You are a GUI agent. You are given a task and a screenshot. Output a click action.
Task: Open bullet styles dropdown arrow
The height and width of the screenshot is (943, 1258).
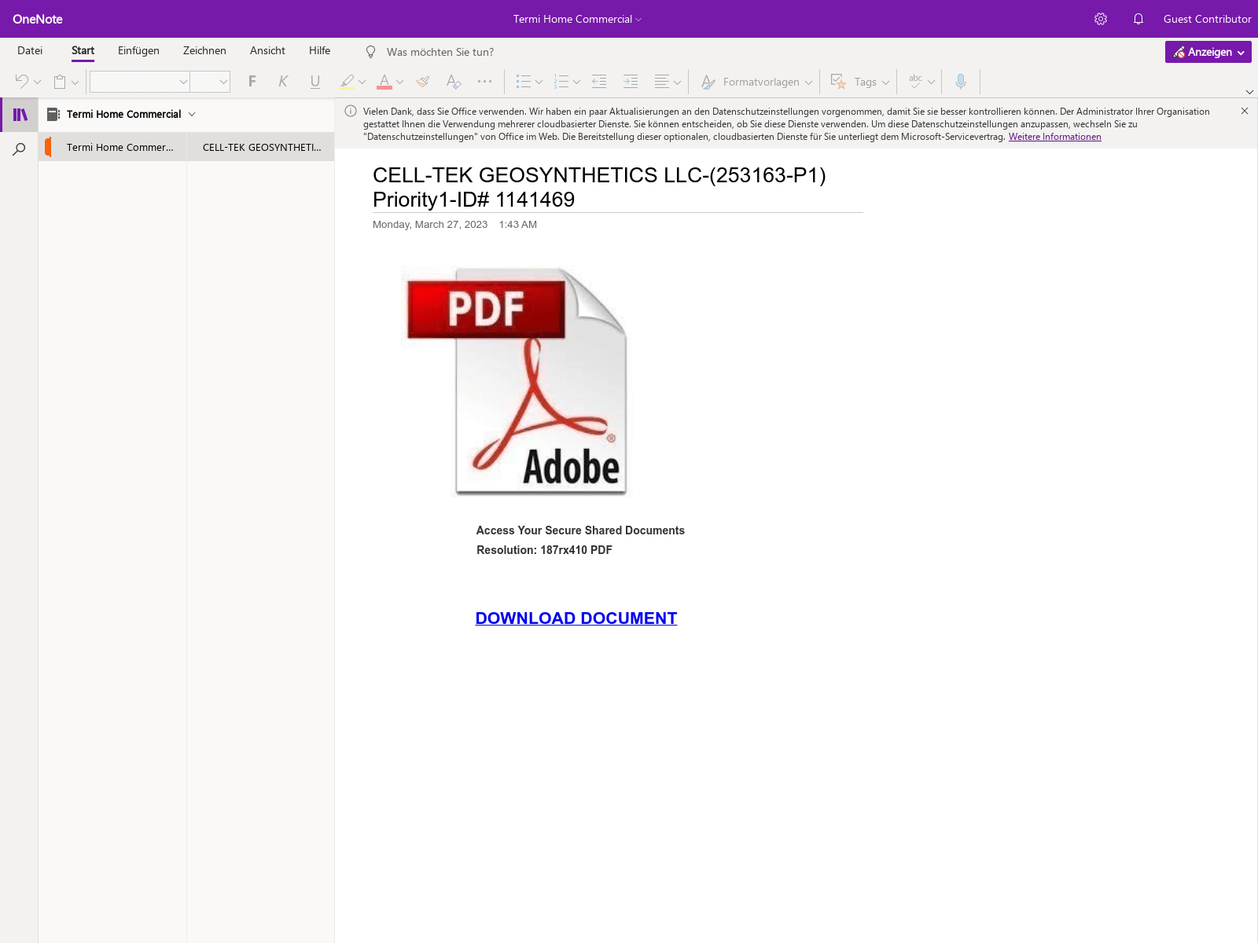pos(539,82)
